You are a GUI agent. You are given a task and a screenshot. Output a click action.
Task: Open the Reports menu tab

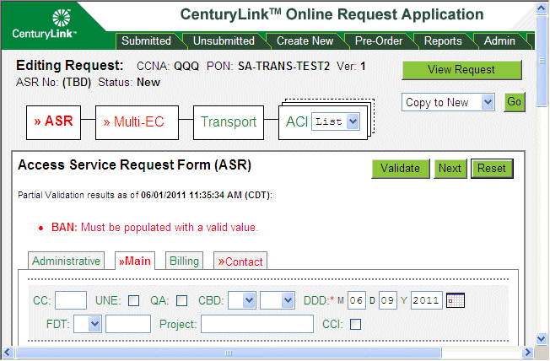[x=443, y=40]
